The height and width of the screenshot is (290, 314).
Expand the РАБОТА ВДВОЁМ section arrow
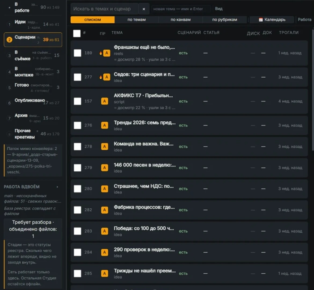57,187
